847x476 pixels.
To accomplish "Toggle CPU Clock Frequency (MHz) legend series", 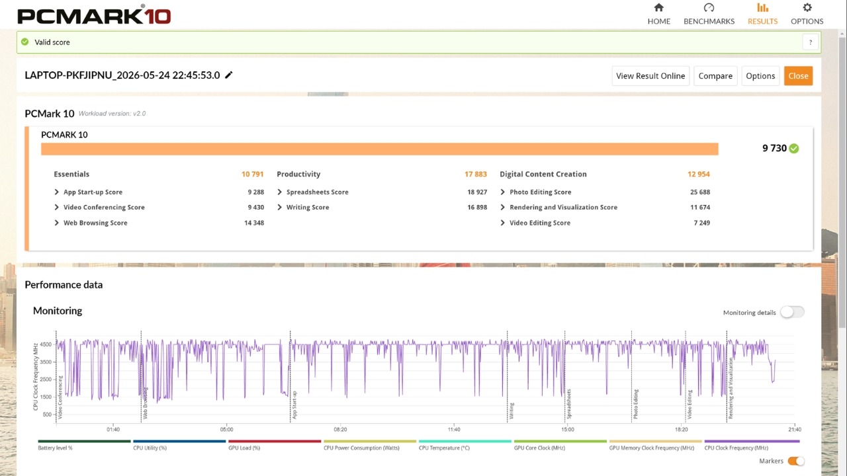I will point(752,444).
